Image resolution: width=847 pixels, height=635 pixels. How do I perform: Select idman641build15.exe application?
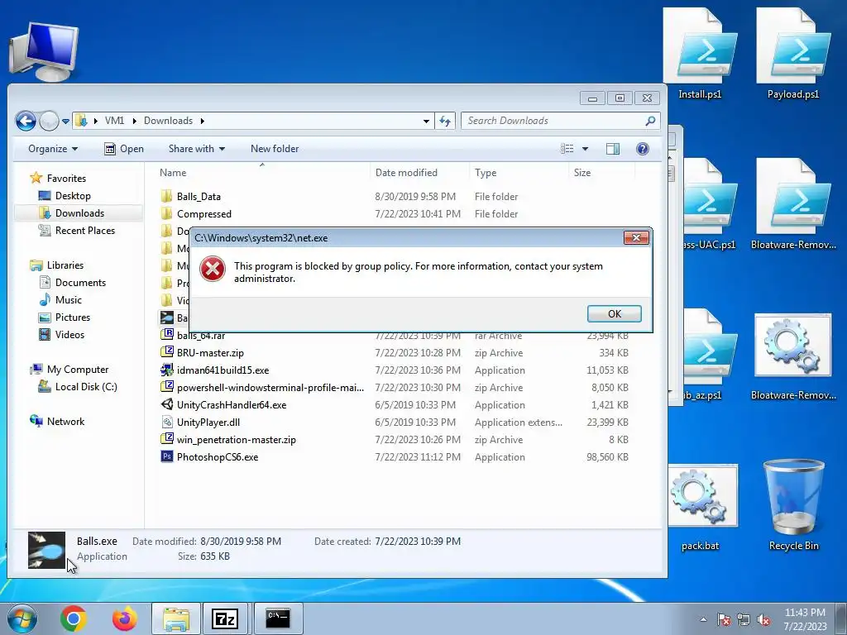pyautogui.click(x=223, y=370)
